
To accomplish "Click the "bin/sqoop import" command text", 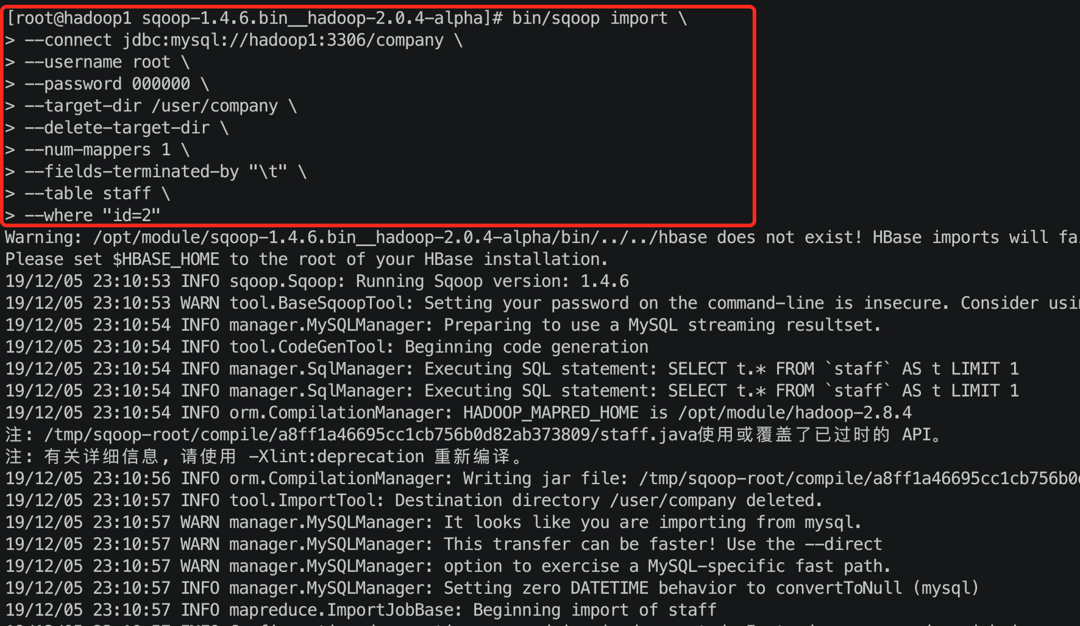I will point(589,18).
